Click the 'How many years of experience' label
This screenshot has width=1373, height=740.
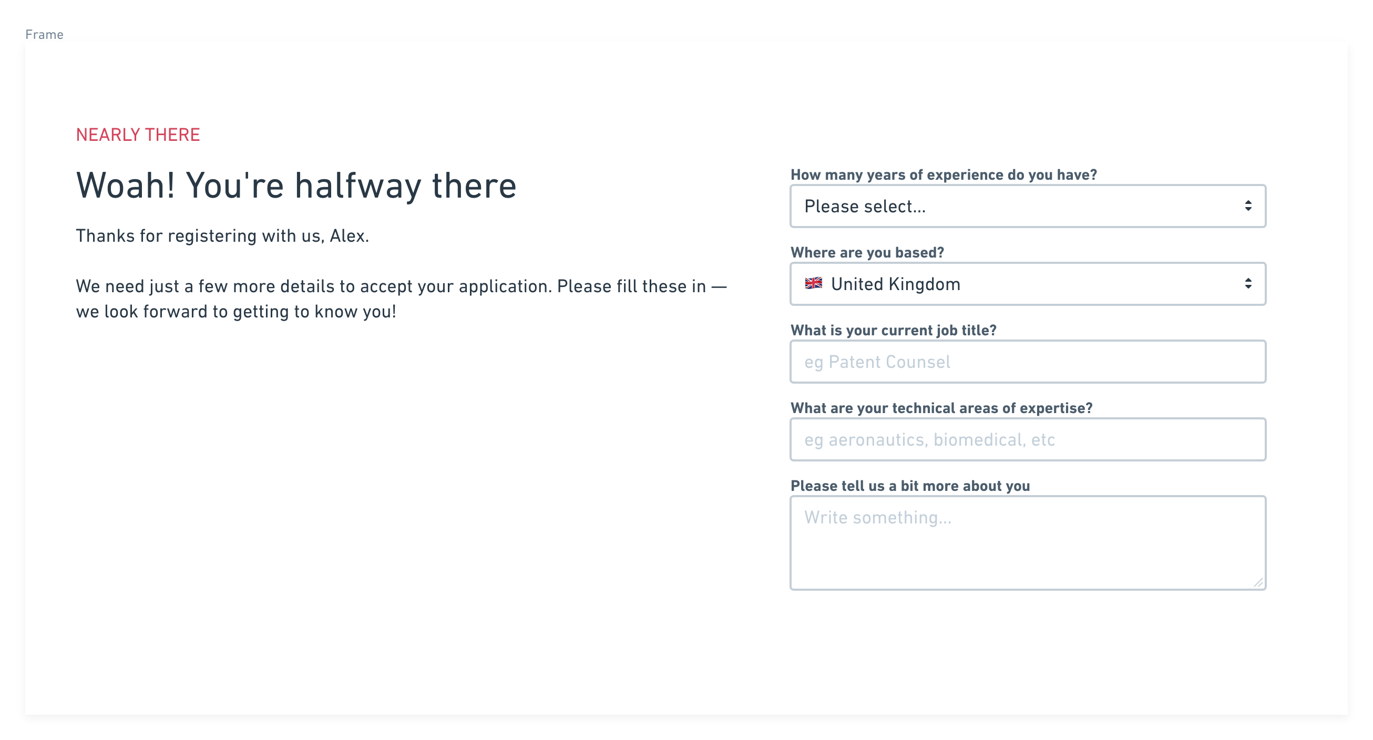(x=944, y=174)
